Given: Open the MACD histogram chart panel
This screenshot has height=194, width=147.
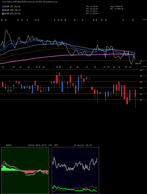Looking at the screenshot, I should point(25,170).
